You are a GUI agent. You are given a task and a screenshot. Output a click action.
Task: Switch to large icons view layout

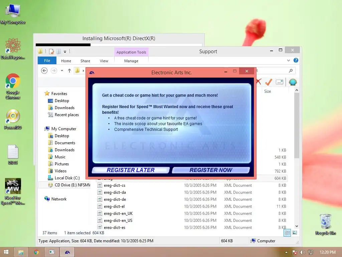coord(295,233)
